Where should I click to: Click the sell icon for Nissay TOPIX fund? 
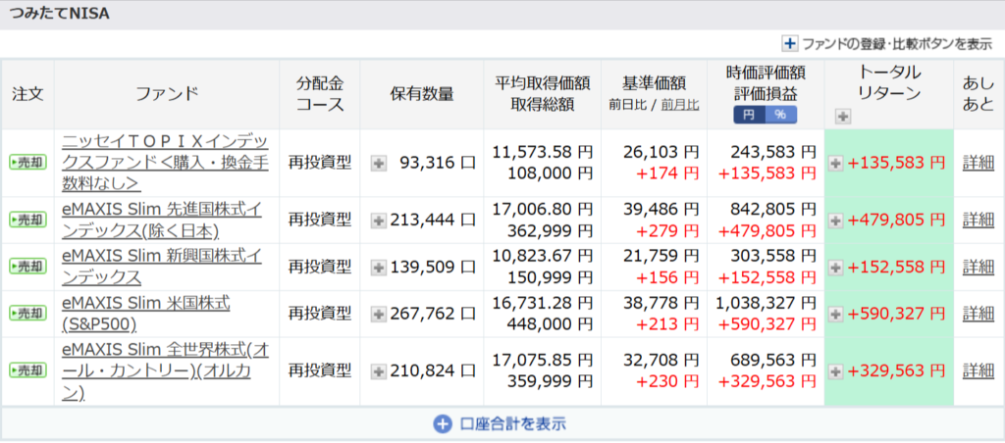(26, 163)
